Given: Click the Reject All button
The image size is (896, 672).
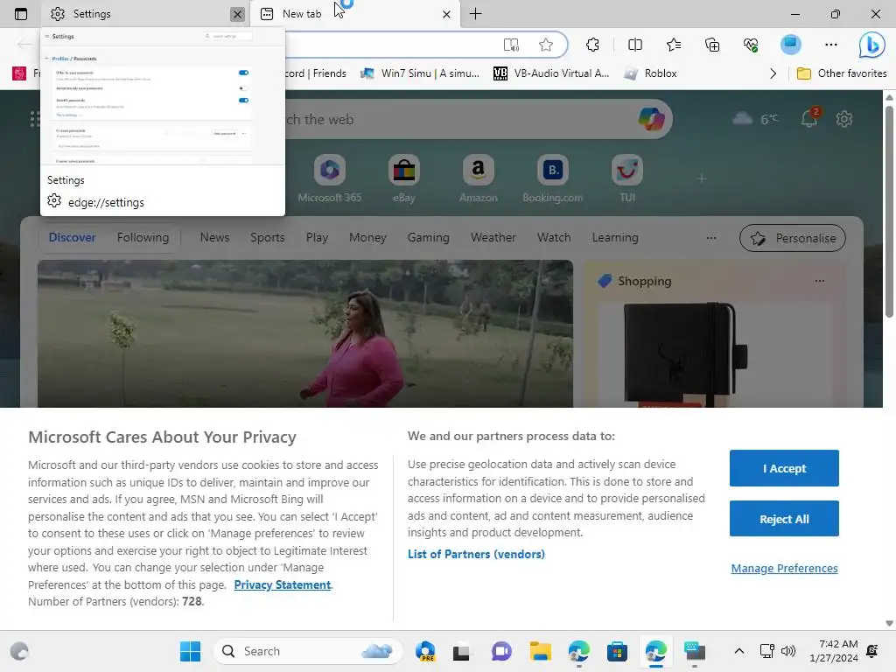Looking at the screenshot, I should click(x=784, y=519).
